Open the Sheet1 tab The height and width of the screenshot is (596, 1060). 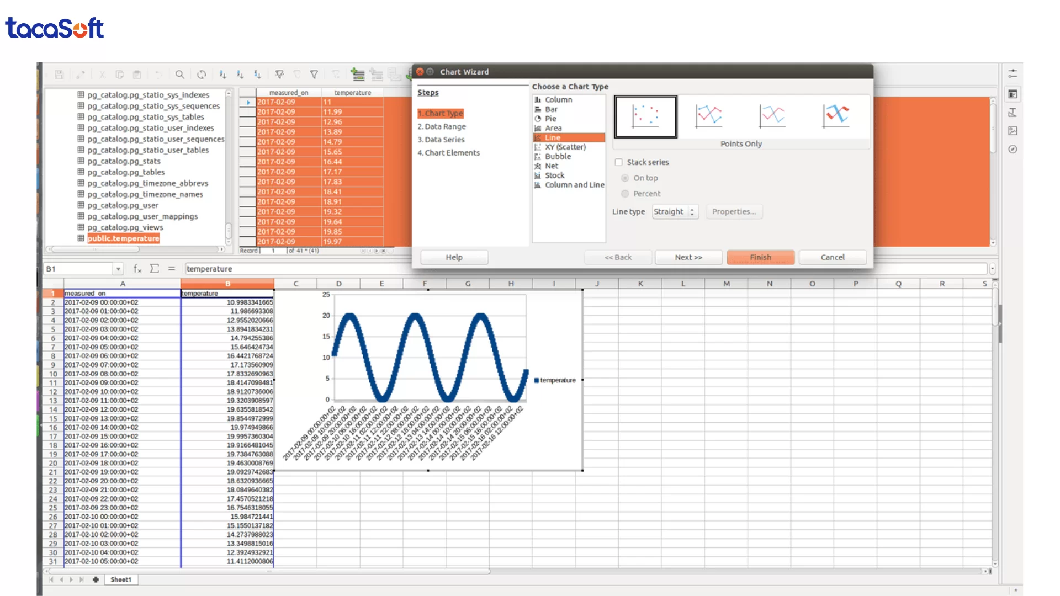point(121,579)
